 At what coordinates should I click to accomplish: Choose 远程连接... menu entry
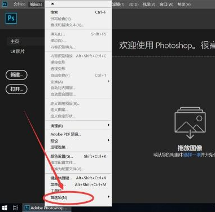(78, 147)
